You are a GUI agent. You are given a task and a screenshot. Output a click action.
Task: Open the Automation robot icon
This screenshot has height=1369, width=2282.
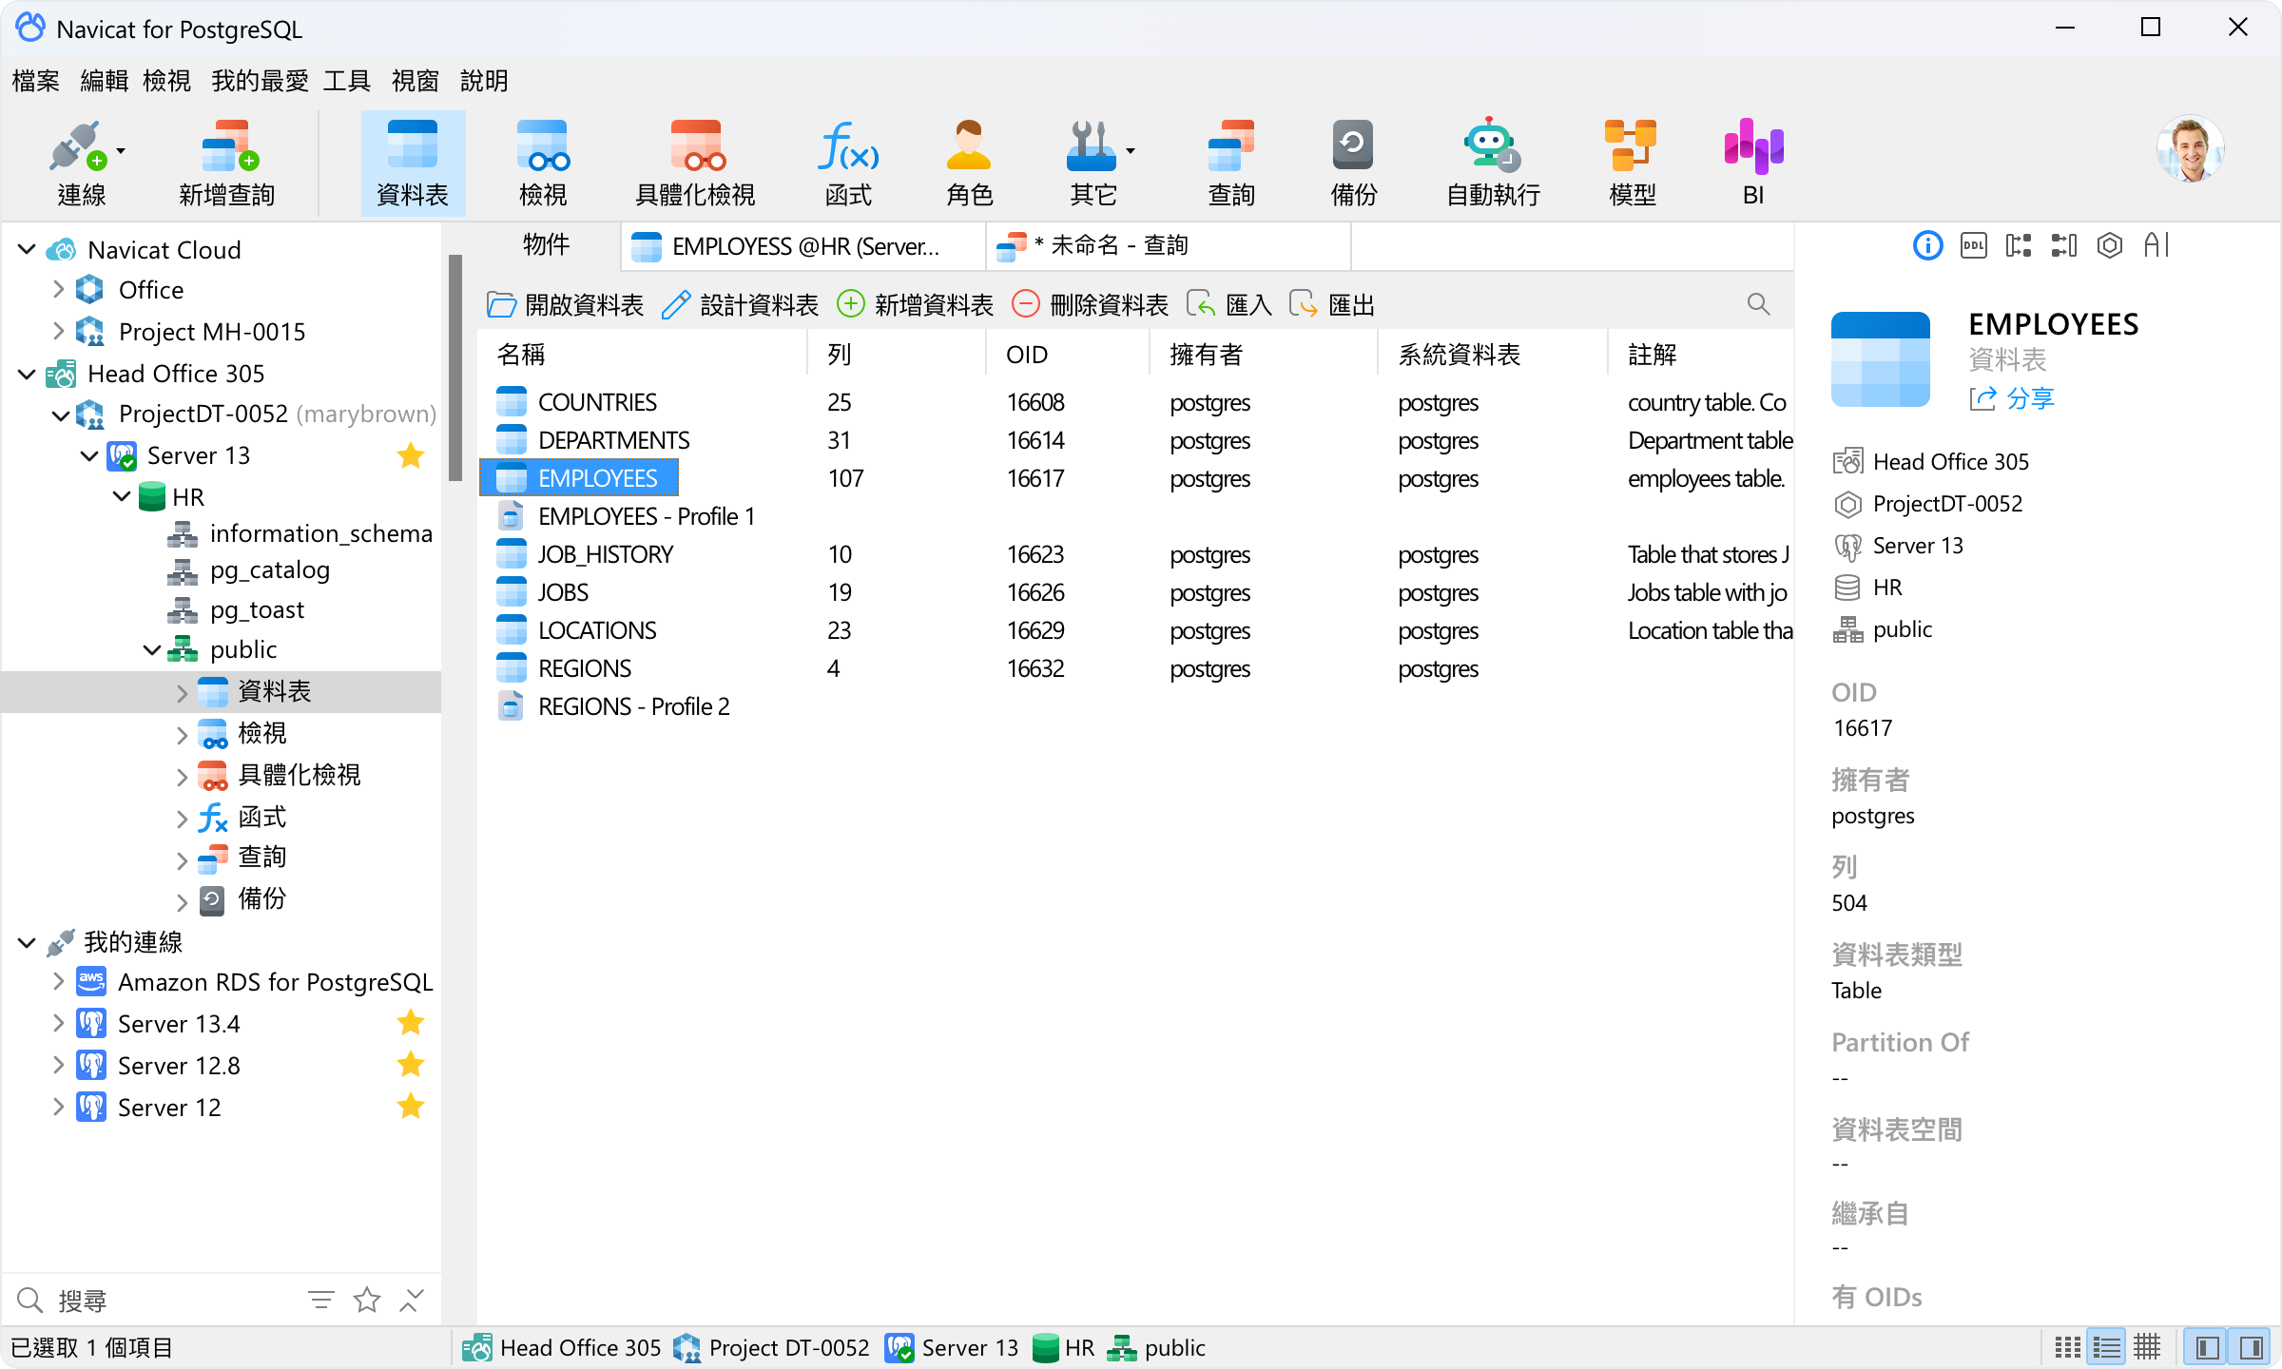click(x=1493, y=164)
